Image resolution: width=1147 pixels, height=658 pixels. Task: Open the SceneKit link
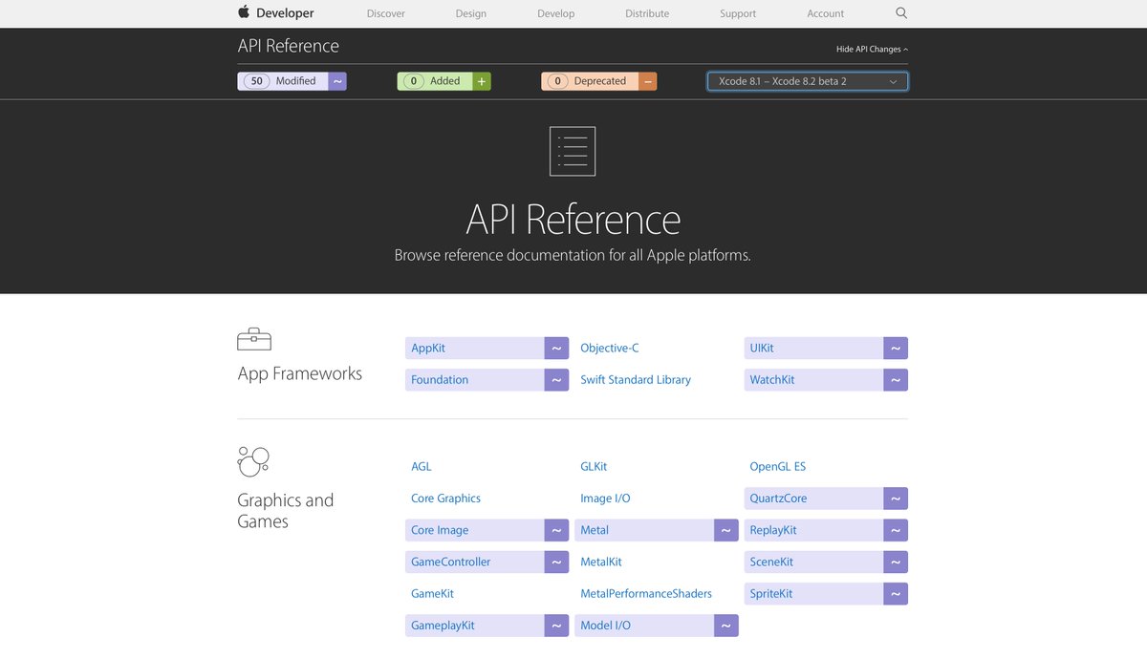click(771, 562)
